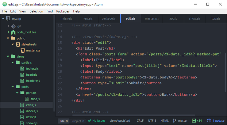Click the tree view vertical scrollbar
The width and height of the screenshot is (227, 125).
pos(54,63)
